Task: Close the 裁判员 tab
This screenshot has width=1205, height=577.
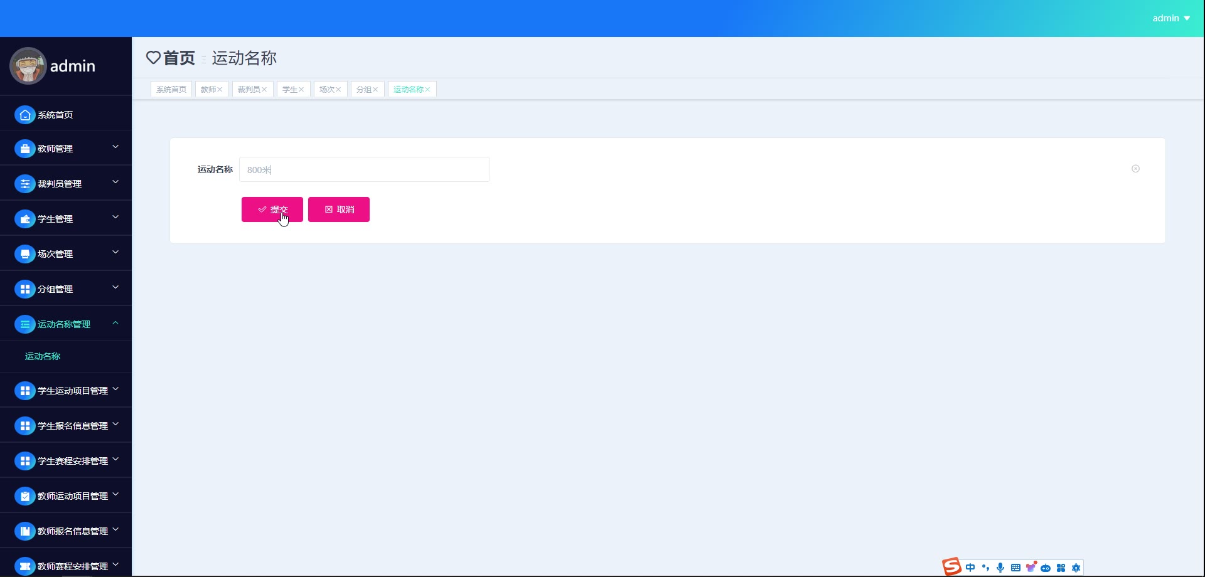Action: (264, 90)
